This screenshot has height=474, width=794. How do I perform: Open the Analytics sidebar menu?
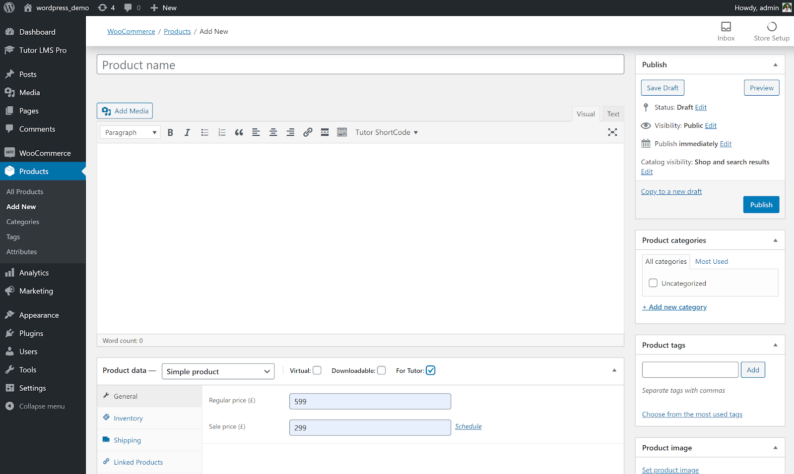coord(43,273)
